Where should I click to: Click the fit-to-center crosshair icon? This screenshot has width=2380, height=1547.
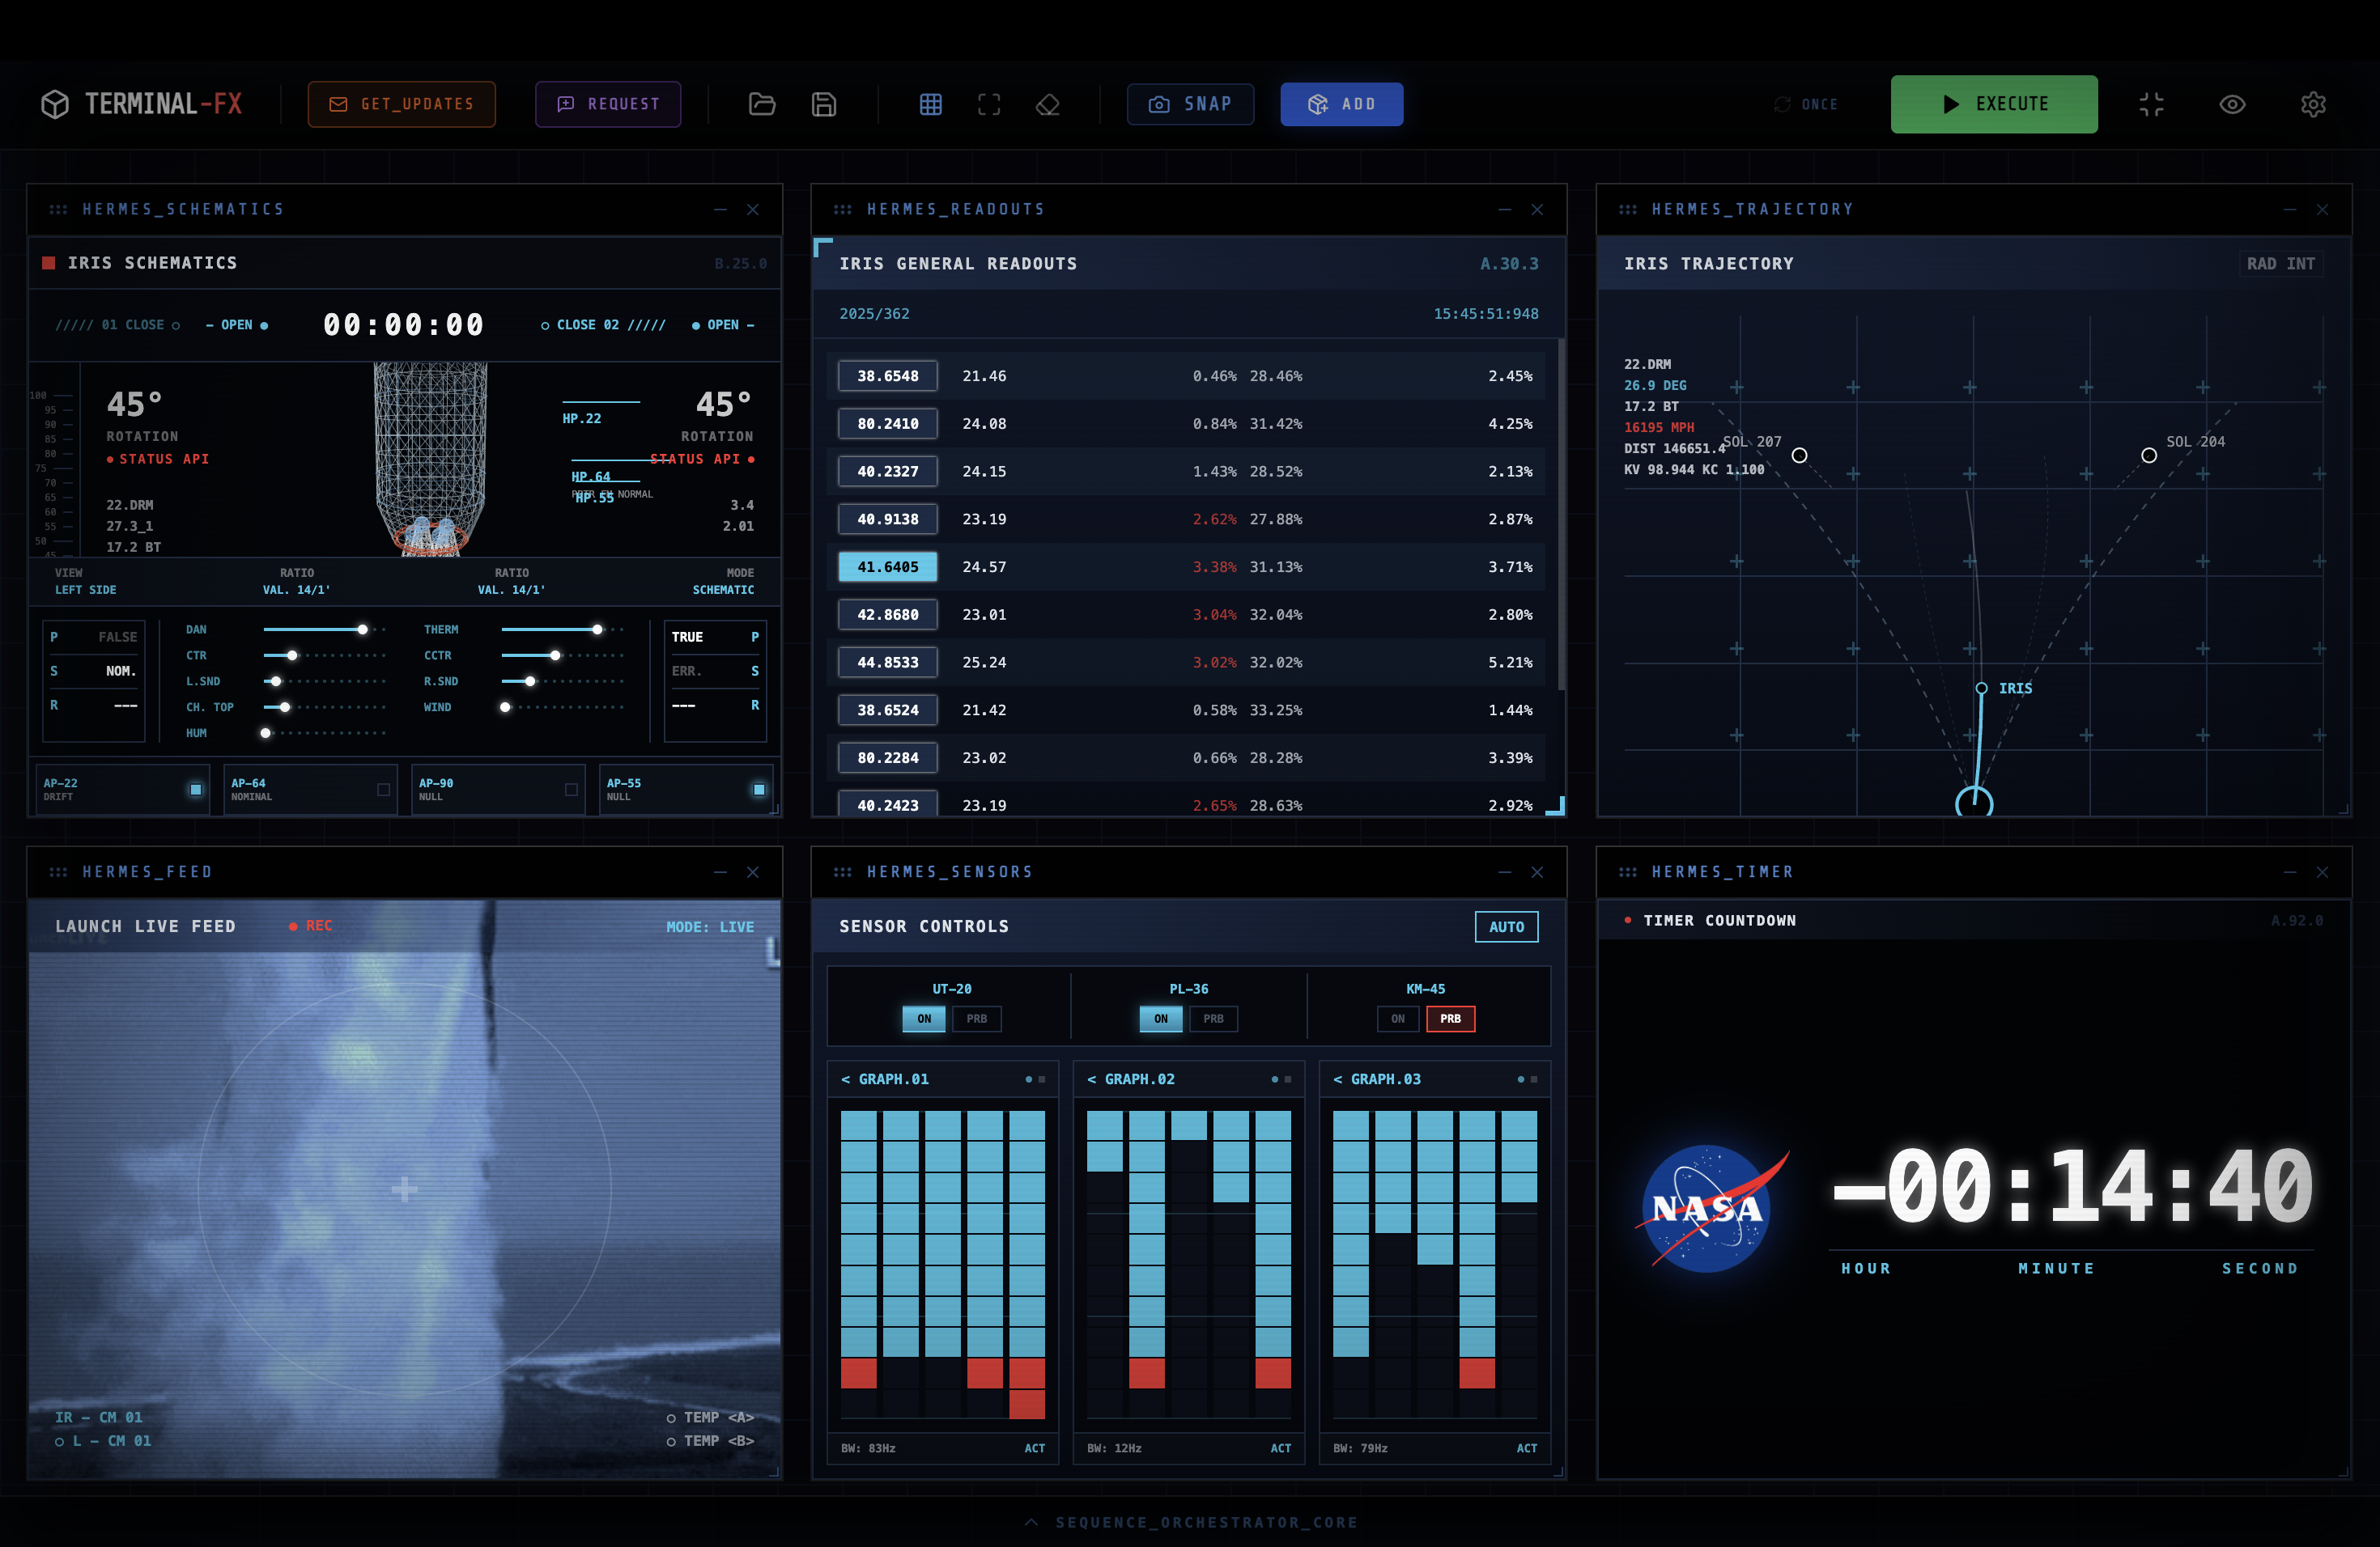click(x=2152, y=104)
